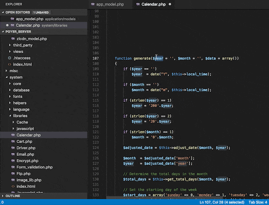269x205 pixels.
Task: Click the Ln 107, Col 28 status indicator
Action: pos(222,202)
